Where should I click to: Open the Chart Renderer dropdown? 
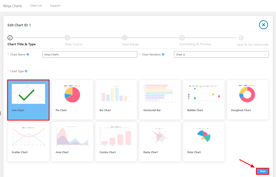pos(221,54)
